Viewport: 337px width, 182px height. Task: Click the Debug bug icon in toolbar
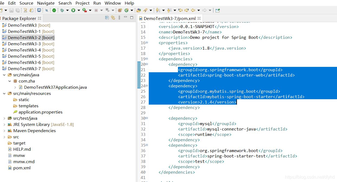pyautogui.click(x=62, y=10)
